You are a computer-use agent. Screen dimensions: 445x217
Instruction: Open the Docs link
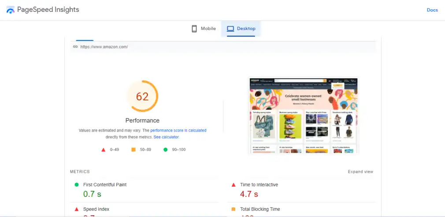(432, 10)
